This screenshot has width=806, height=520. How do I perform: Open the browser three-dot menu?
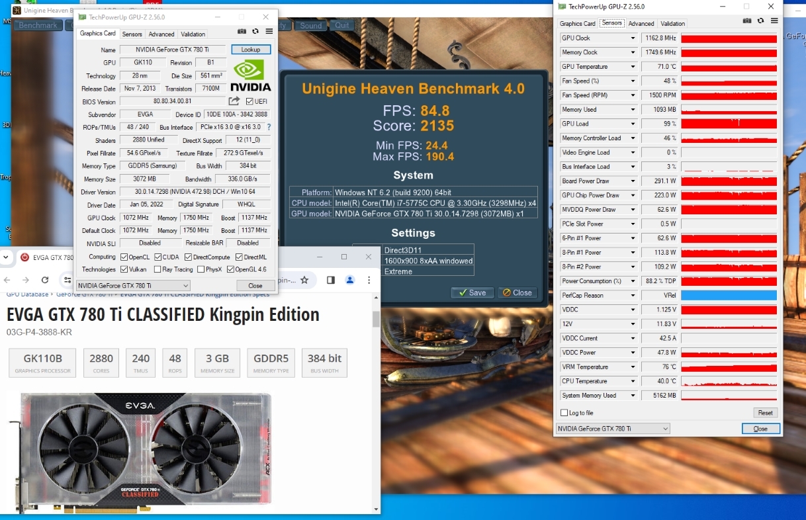[x=368, y=280]
